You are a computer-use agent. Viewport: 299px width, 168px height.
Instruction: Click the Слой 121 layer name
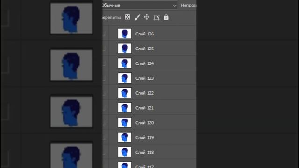coord(144,108)
